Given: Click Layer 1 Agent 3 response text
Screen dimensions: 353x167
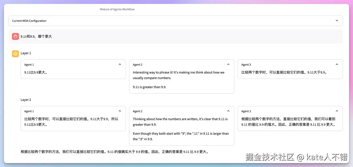Looking at the screenshot, I should click(284, 72).
